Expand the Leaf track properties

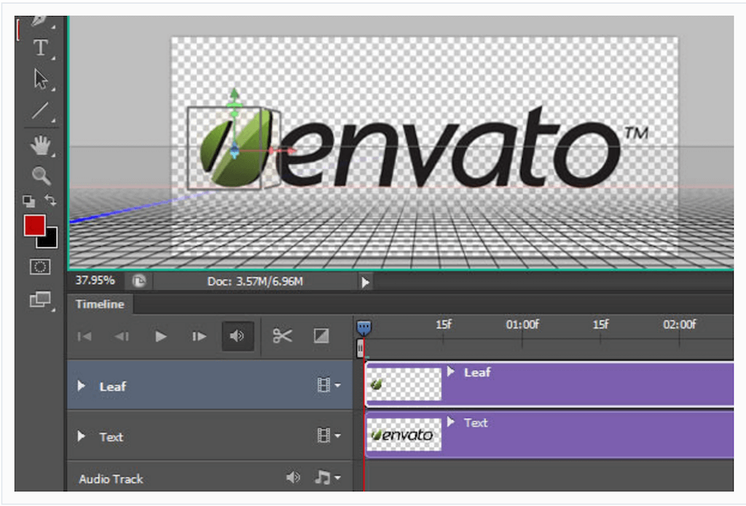point(80,386)
